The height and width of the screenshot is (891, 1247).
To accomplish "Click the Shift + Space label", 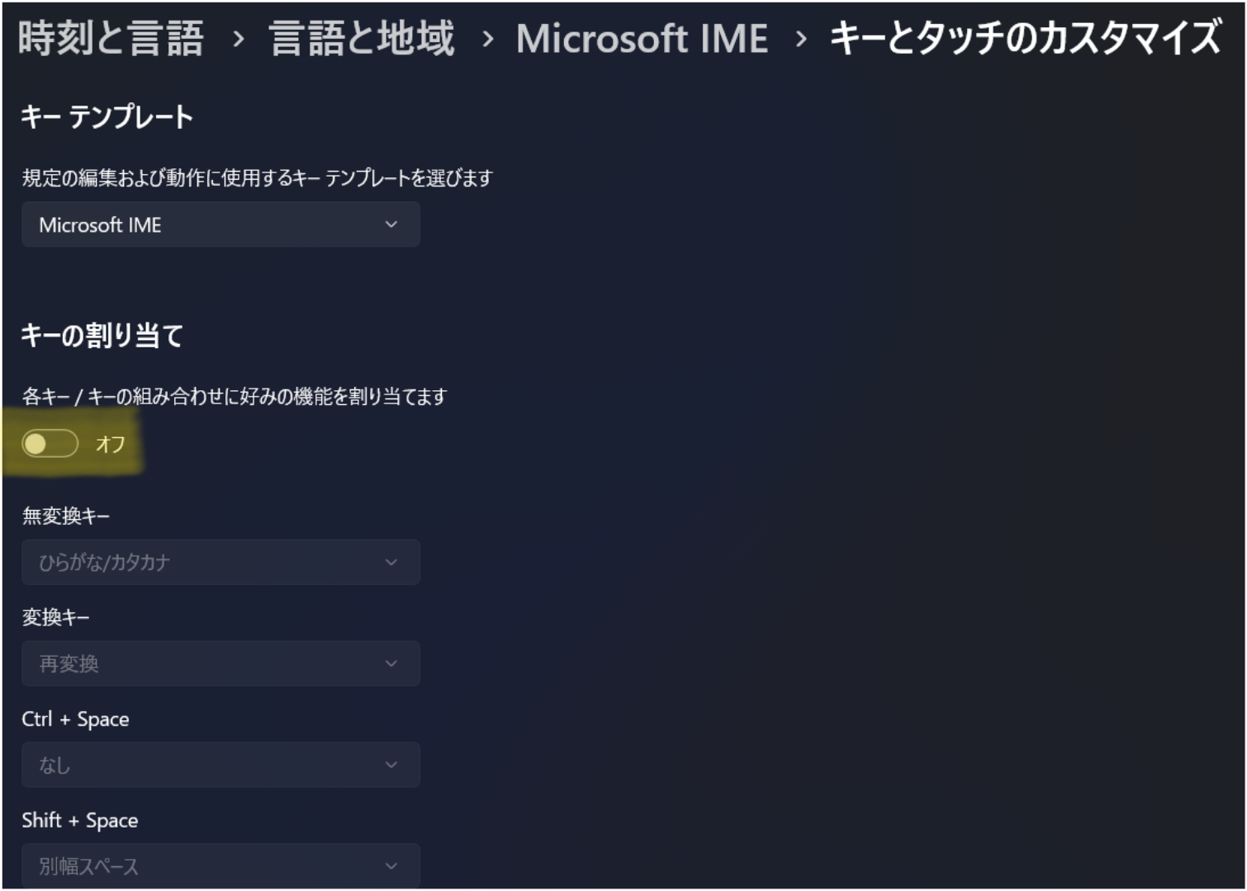I will (x=80, y=821).
